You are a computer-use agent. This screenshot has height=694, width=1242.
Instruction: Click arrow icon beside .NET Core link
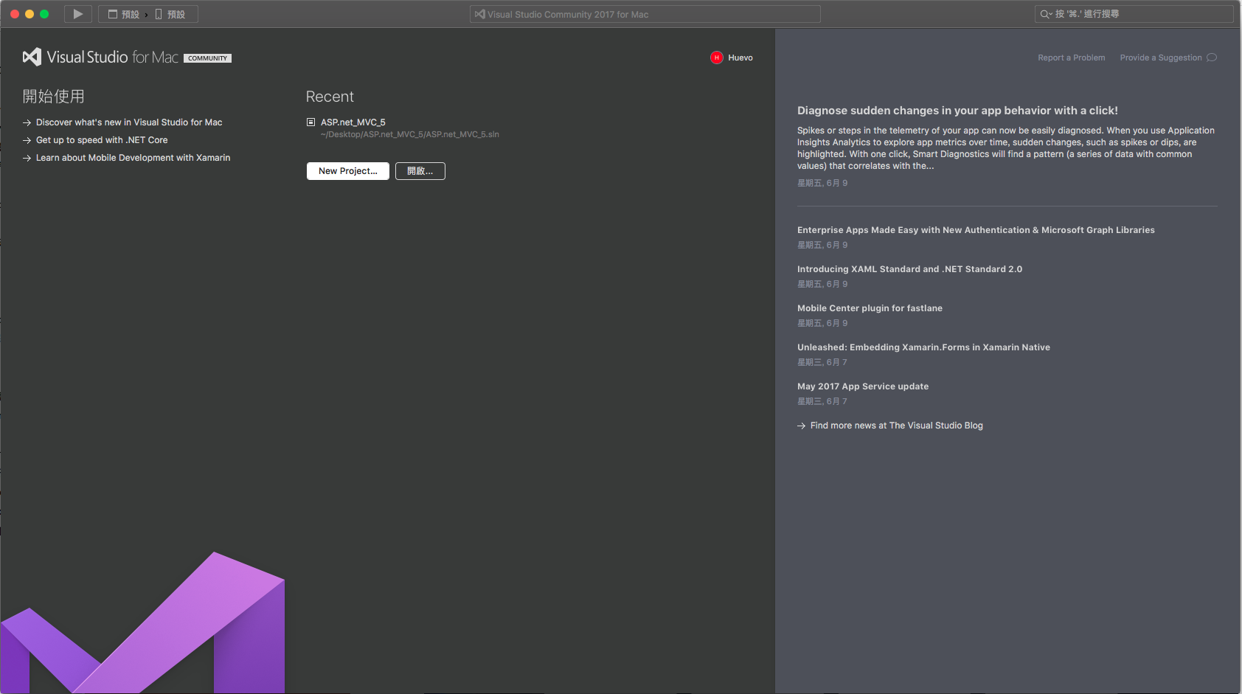(27, 140)
